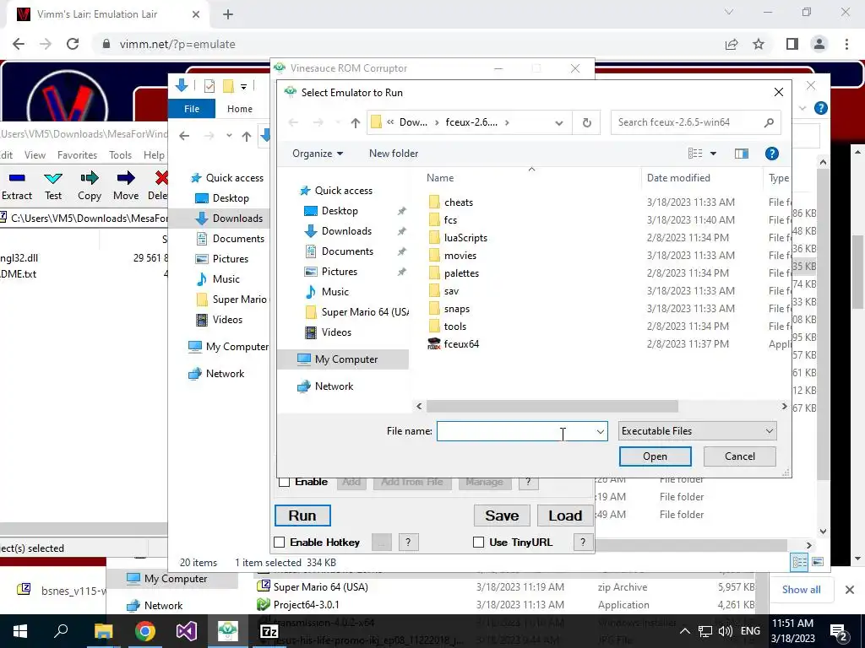
Task: Open the View menu in 7-Zip
Action: 35,155
